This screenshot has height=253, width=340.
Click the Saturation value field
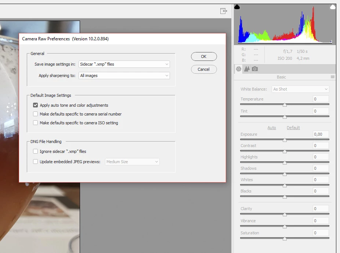pos(321,233)
